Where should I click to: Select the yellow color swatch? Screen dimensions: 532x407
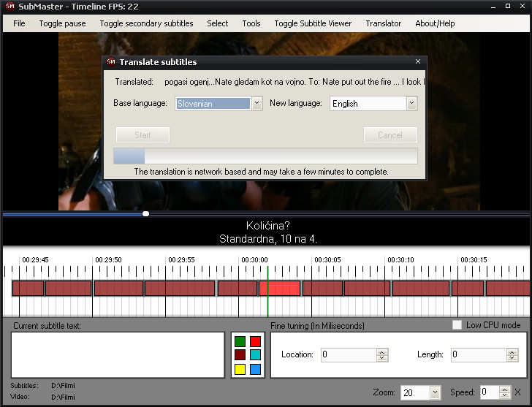tap(240, 369)
